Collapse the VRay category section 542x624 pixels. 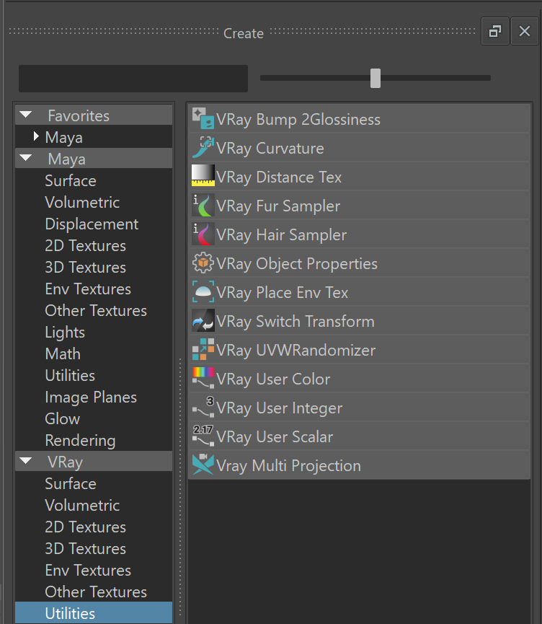click(26, 461)
